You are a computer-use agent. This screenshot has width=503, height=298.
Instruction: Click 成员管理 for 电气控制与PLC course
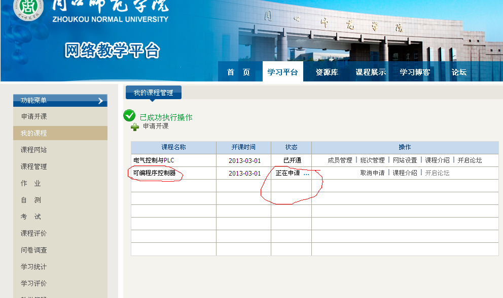tap(340, 160)
